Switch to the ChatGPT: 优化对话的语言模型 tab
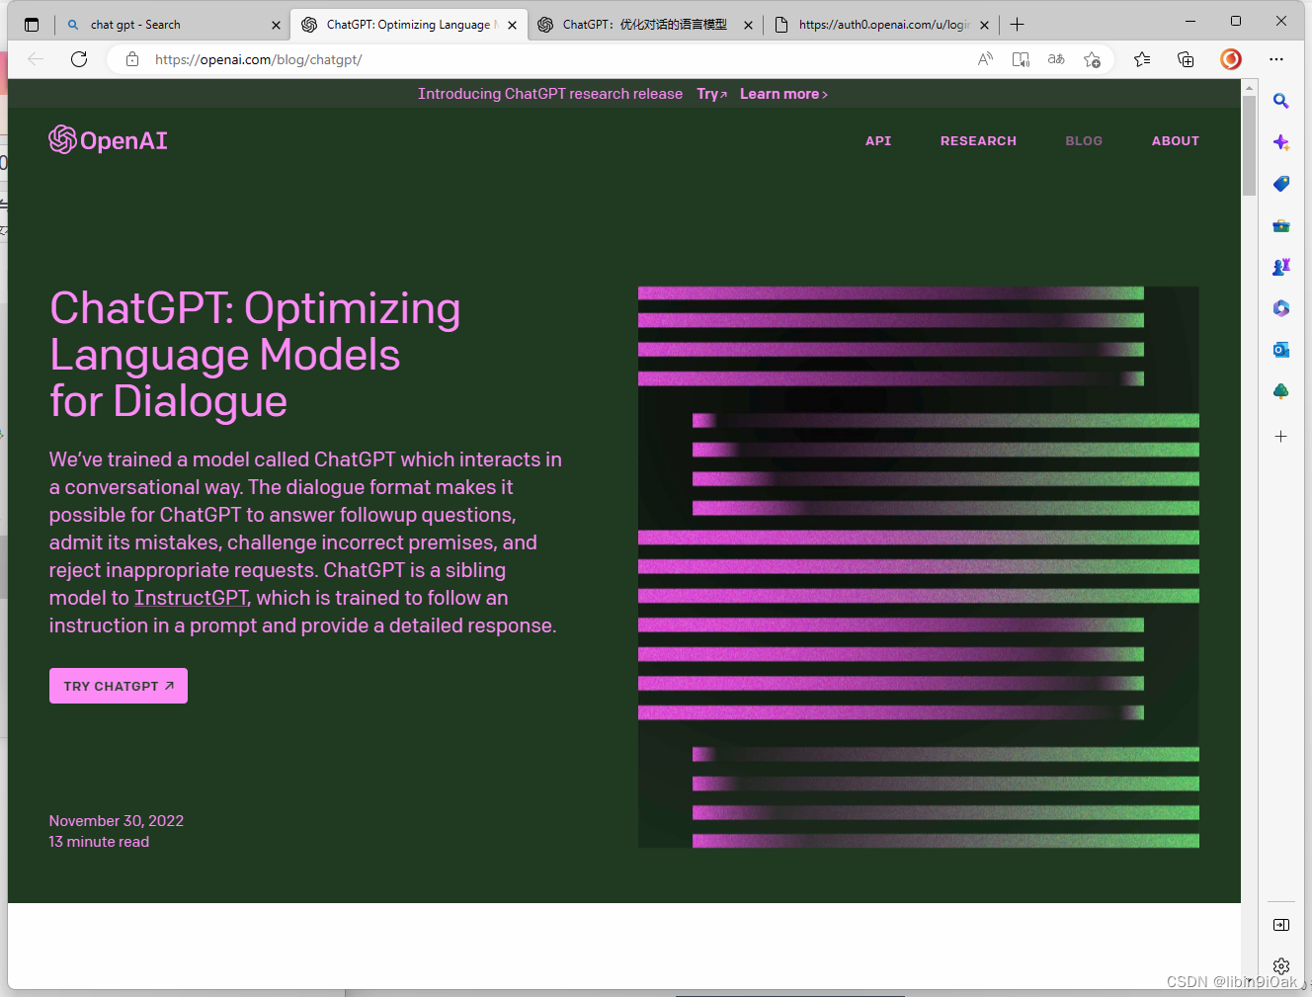This screenshot has width=1312, height=997. pyautogui.click(x=645, y=25)
